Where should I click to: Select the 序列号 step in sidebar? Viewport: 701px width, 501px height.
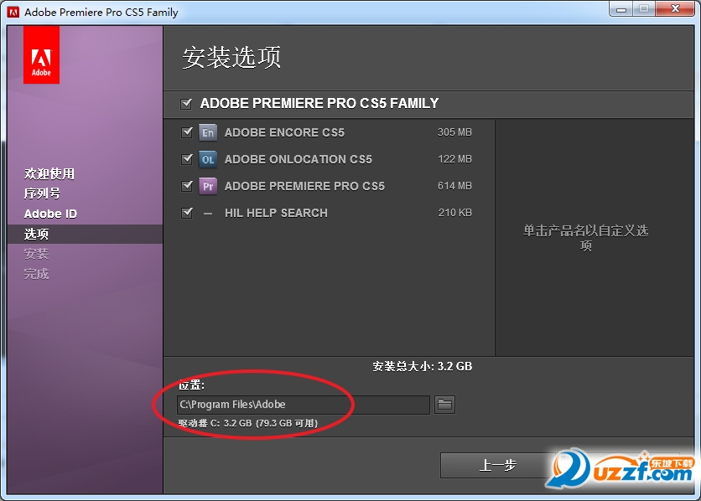point(43,194)
